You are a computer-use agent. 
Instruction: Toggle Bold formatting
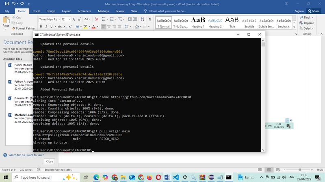coord(41,26)
